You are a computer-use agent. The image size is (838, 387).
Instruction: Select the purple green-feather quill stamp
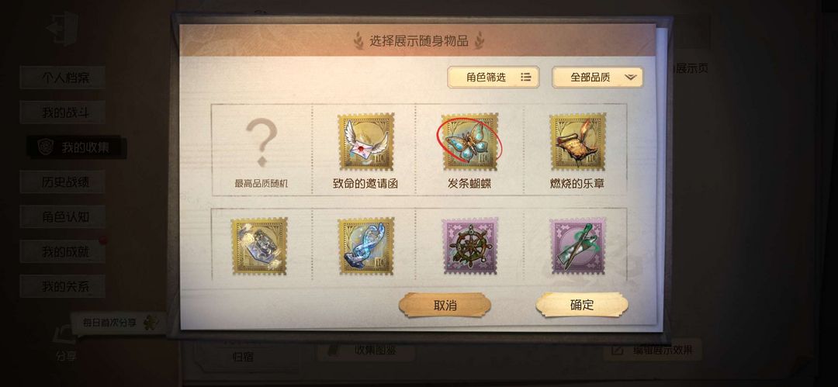[578, 246]
